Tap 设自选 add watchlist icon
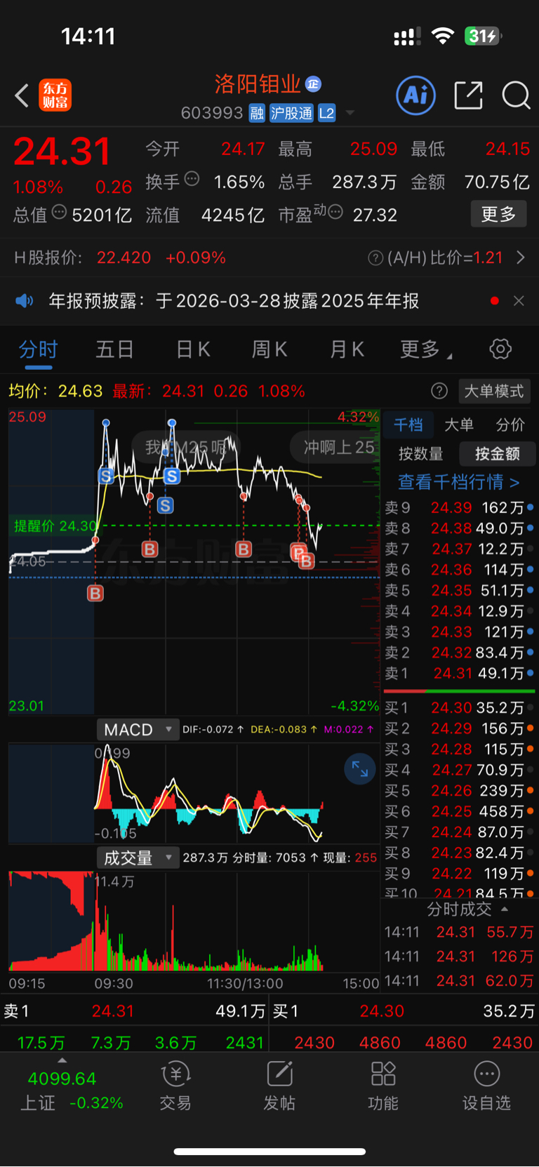Viewport: 539px width, 1167px height. coord(486,1086)
